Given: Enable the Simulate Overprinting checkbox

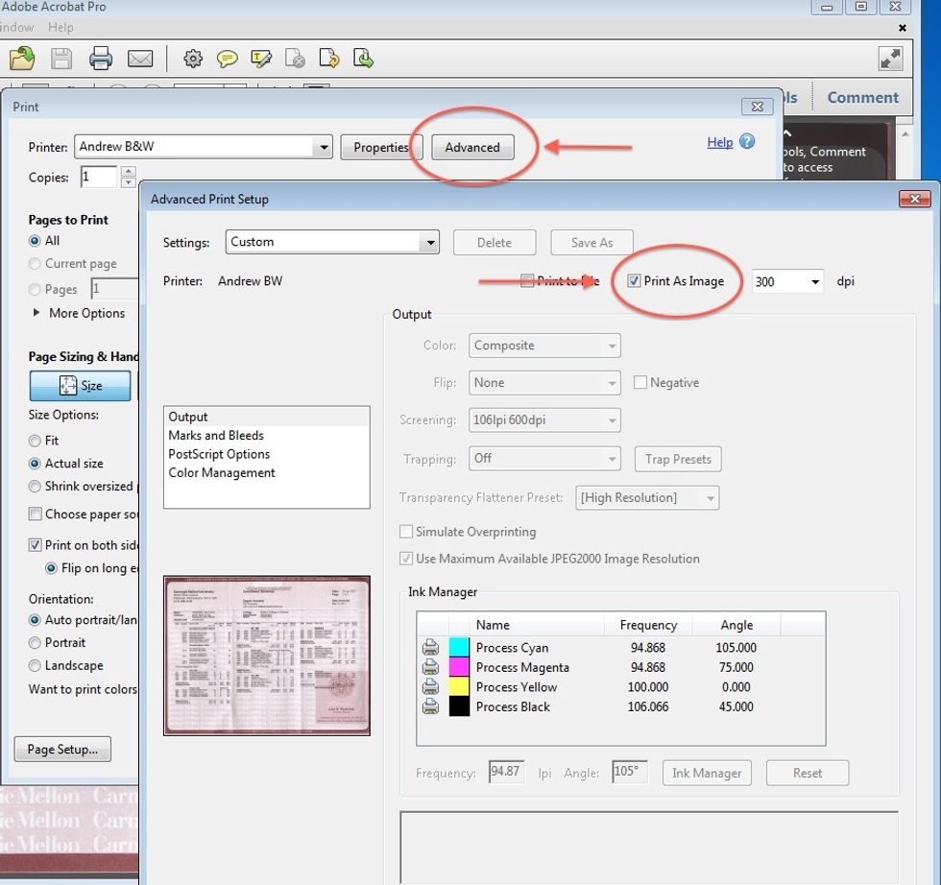Looking at the screenshot, I should click(406, 532).
